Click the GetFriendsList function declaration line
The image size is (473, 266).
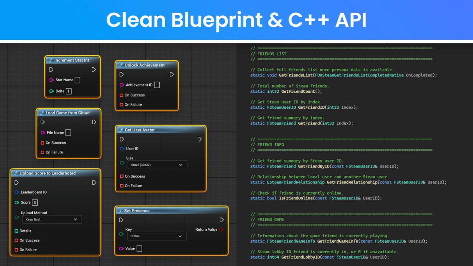[343, 75]
